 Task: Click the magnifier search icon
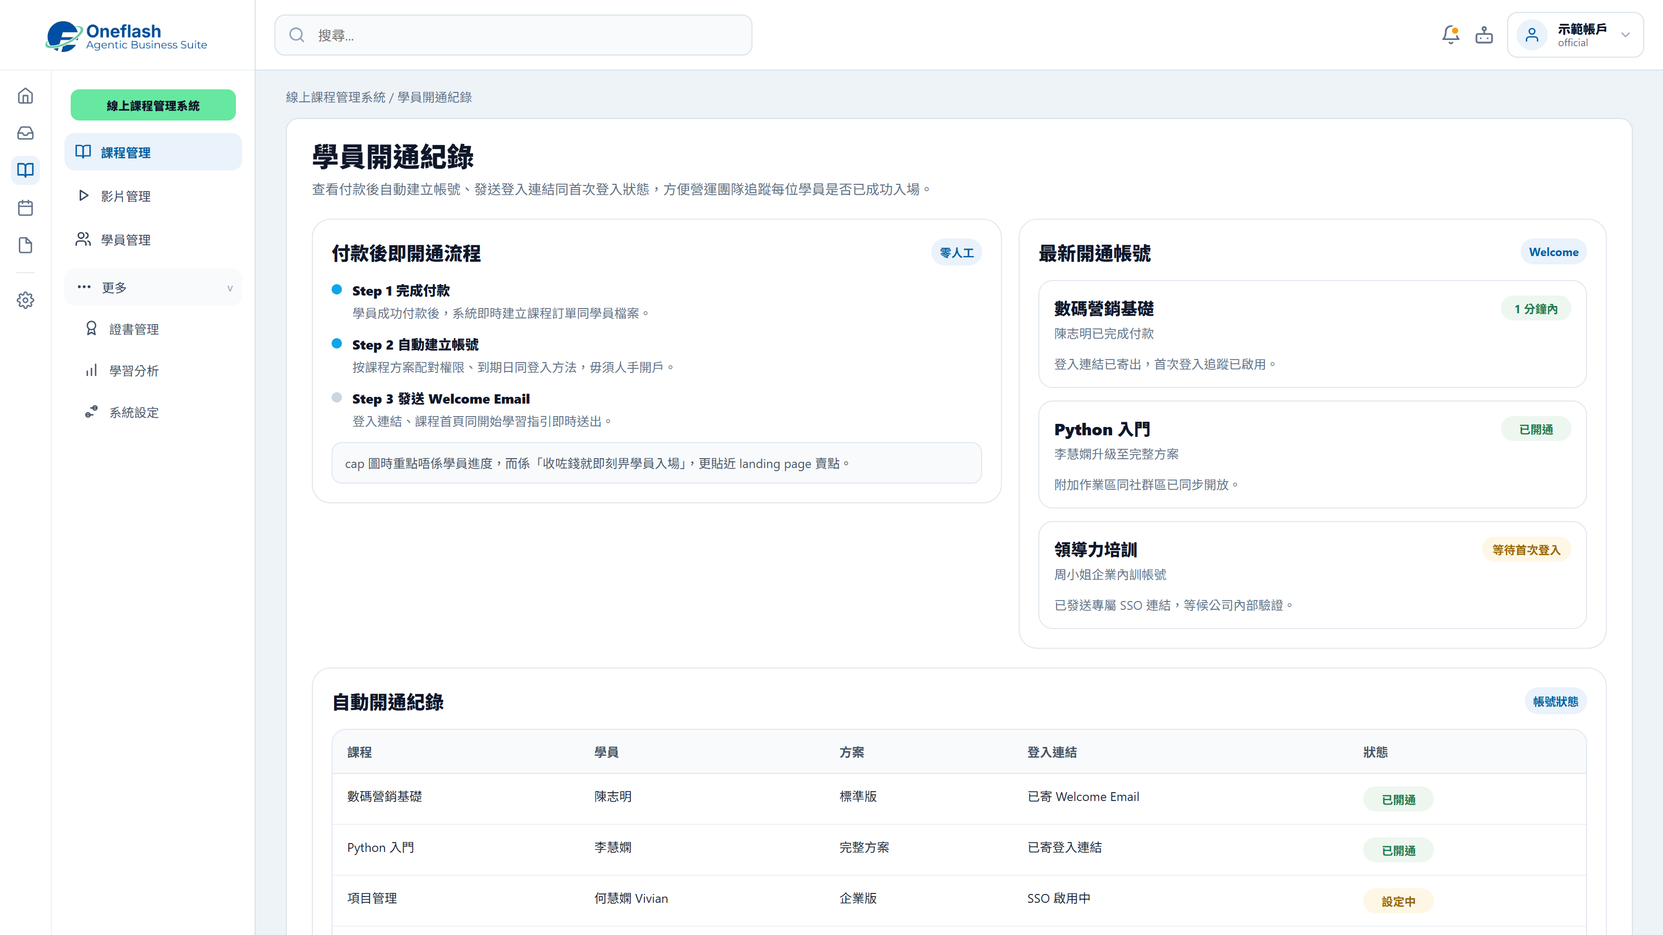[296, 35]
